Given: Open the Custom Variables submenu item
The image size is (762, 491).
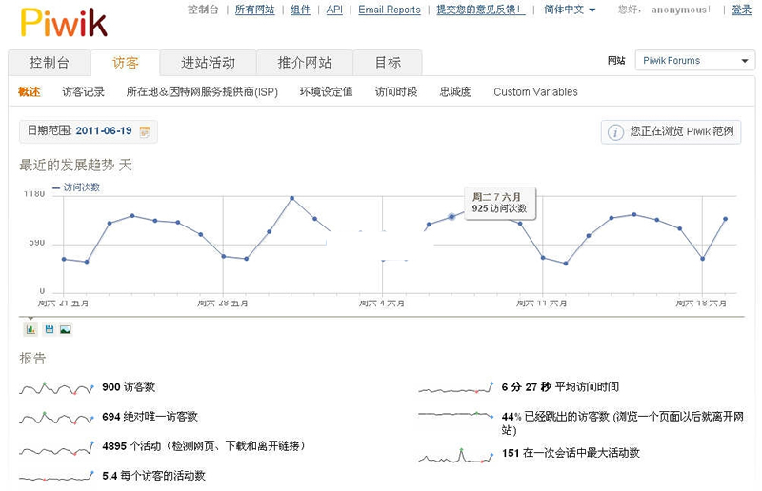Looking at the screenshot, I should click(x=535, y=92).
